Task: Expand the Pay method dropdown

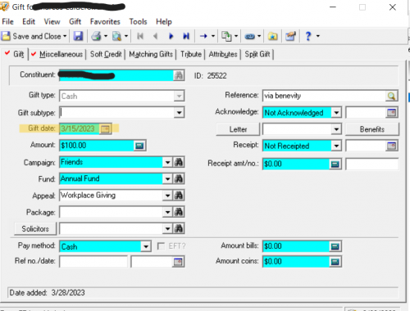Action: [x=146, y=246]
